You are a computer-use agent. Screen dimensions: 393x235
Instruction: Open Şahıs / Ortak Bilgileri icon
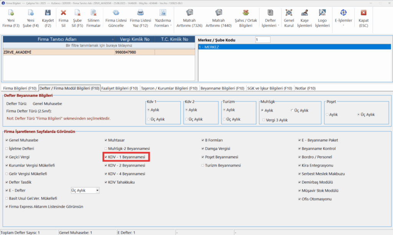coord(246,13)
